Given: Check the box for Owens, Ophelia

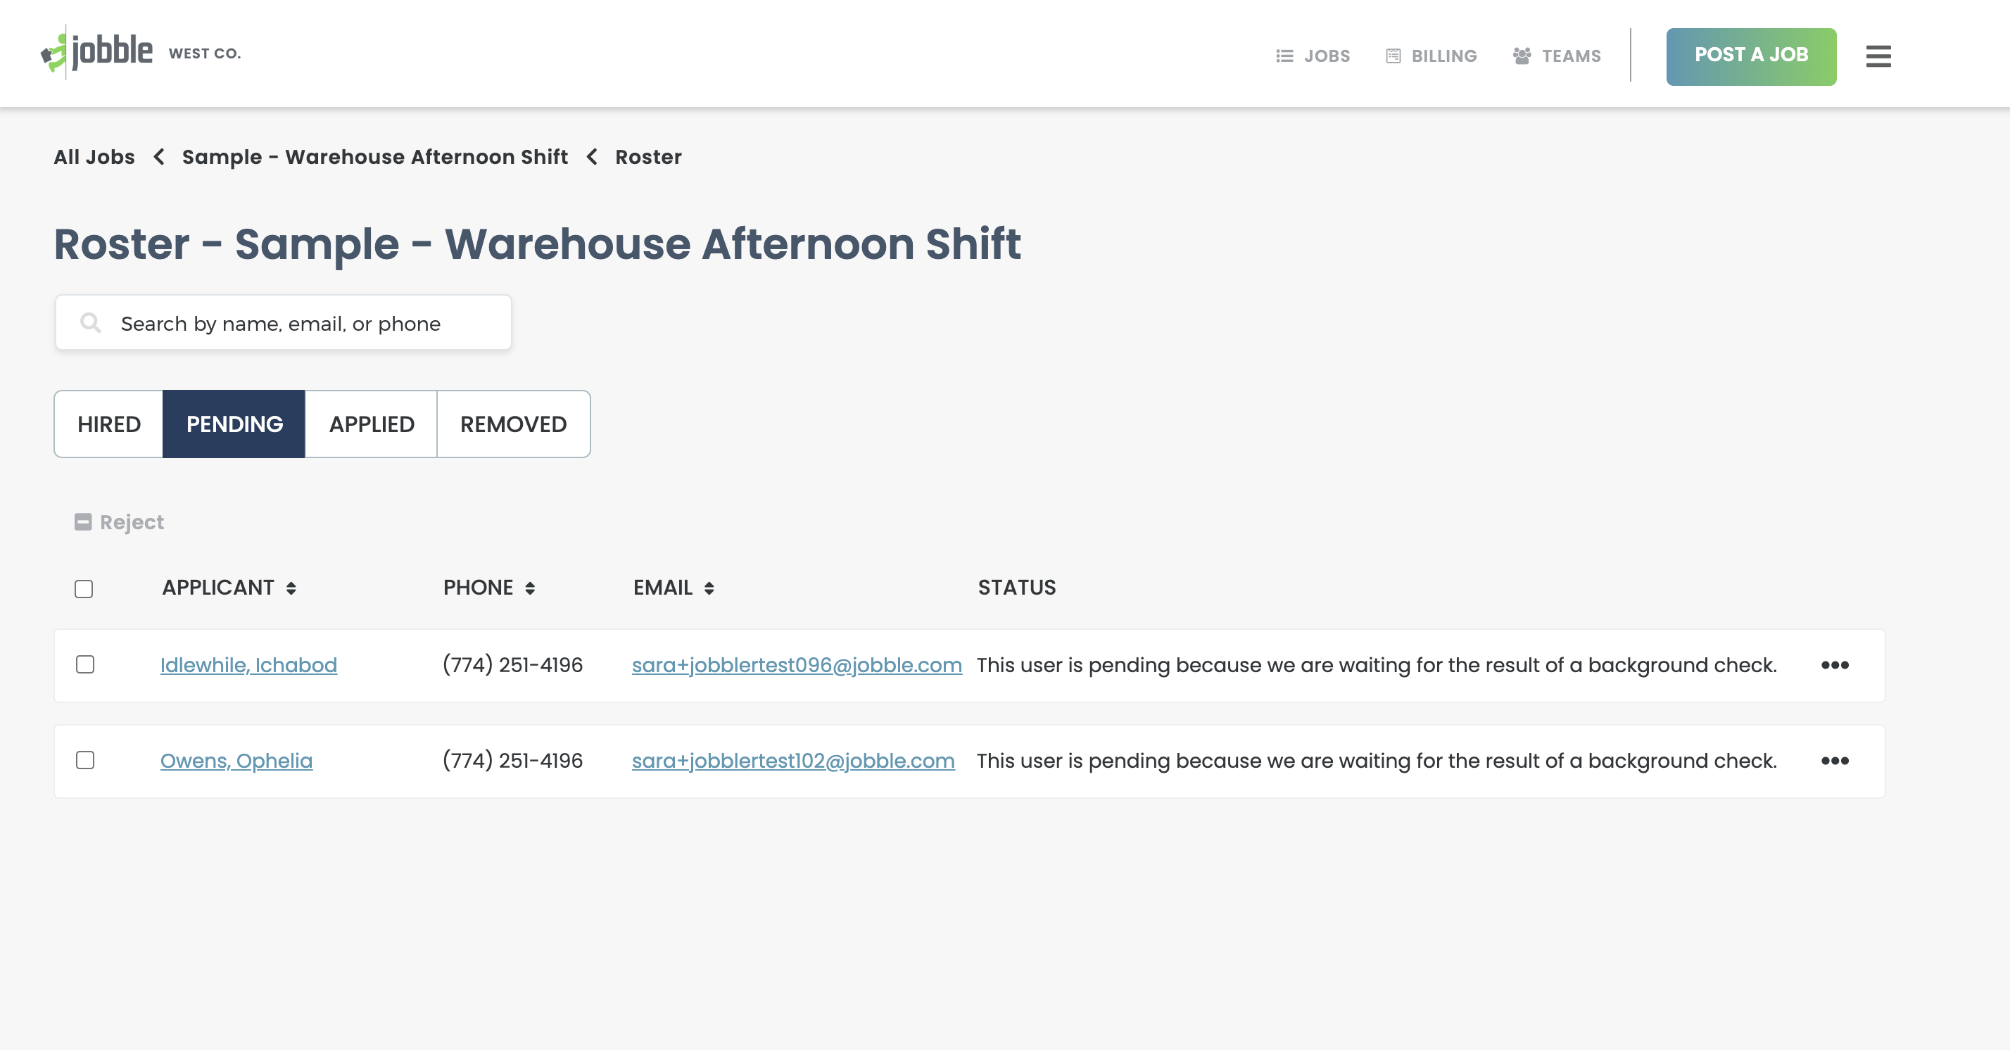Looking at the screenshot, I should pyautogui.click(x=85, y=760).
